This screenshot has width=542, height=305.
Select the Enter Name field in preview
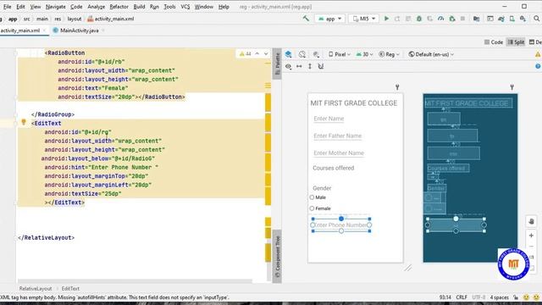coord(329,119)
